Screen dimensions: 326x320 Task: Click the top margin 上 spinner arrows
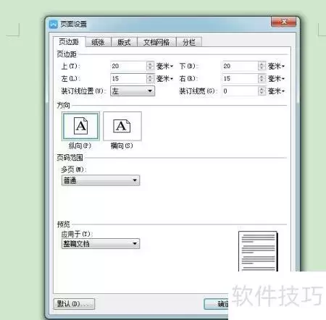point(150,66)
